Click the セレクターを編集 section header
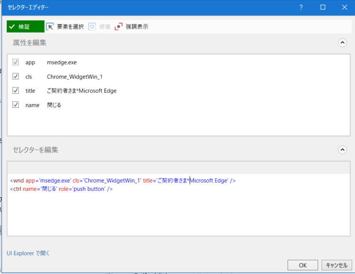The image size is (355, 274). click(35, 150)
